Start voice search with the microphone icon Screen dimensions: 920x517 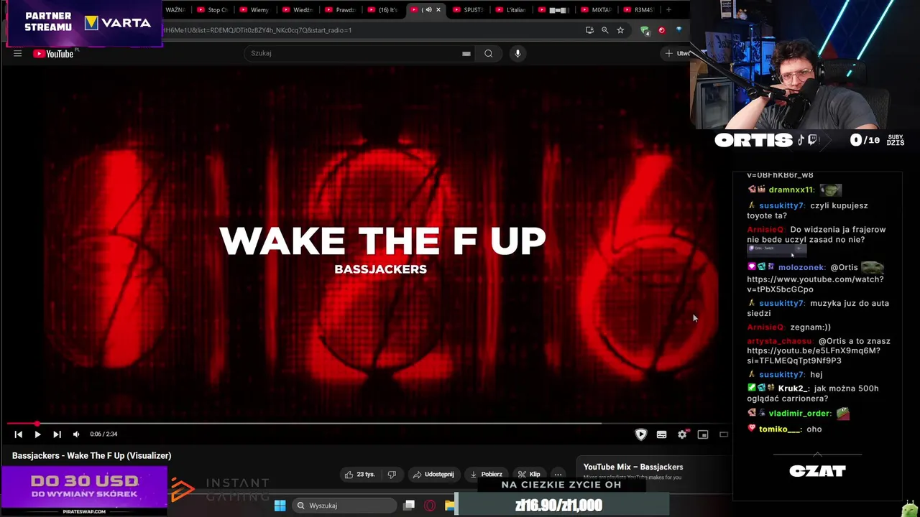[517, 53]
